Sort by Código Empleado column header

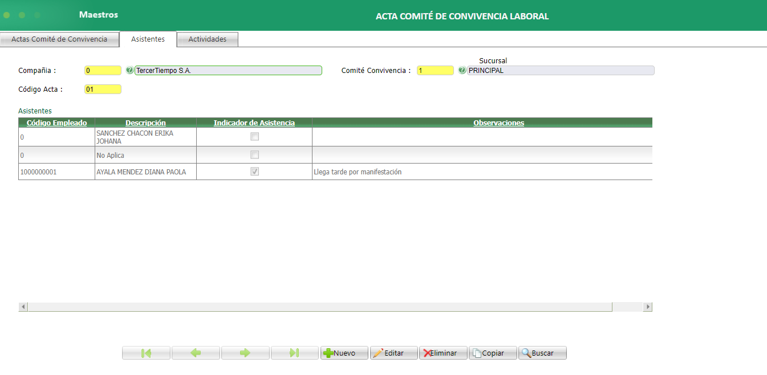point(57,123)
